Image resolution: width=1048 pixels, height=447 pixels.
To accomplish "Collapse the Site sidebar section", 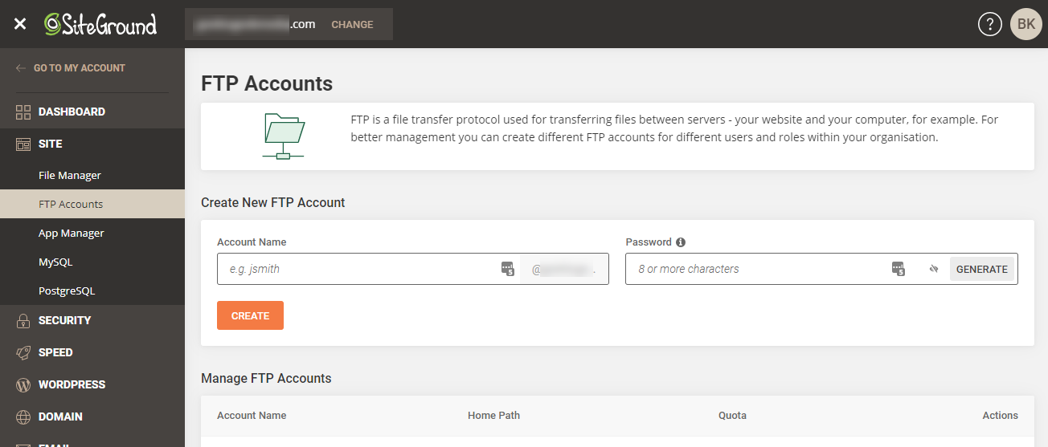I will pyautogui.click(x=50, y=144).
